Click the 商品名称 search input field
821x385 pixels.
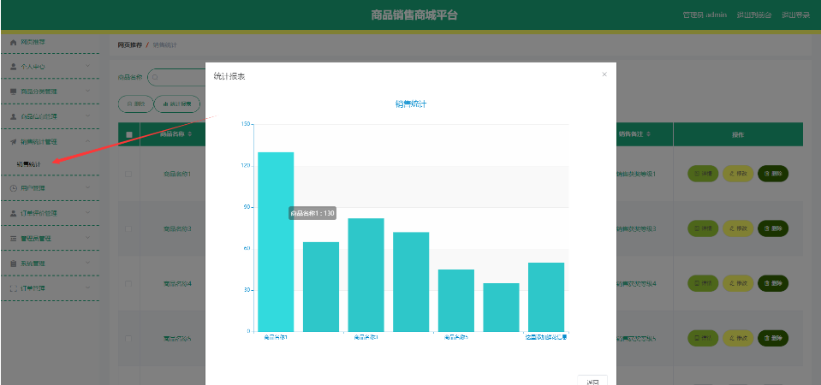(176, 77)
